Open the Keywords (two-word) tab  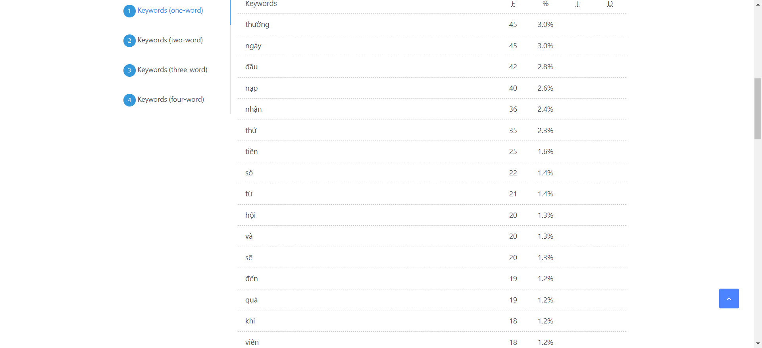pos(170,40)
